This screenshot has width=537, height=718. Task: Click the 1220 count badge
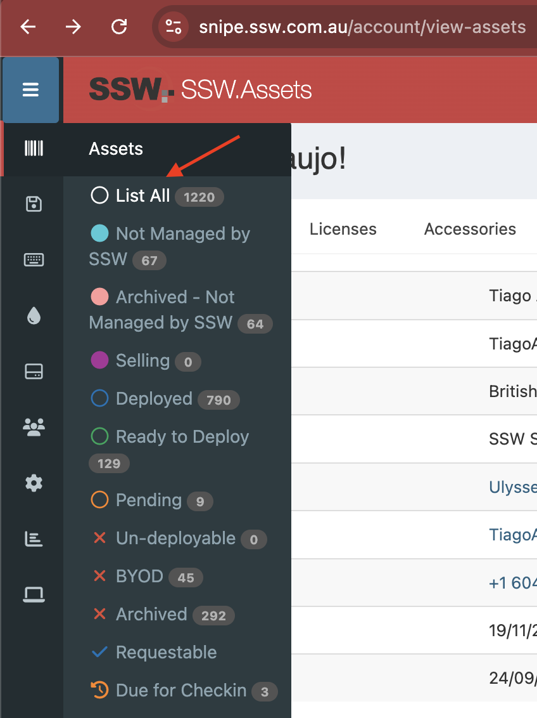(x=199, y=197)
